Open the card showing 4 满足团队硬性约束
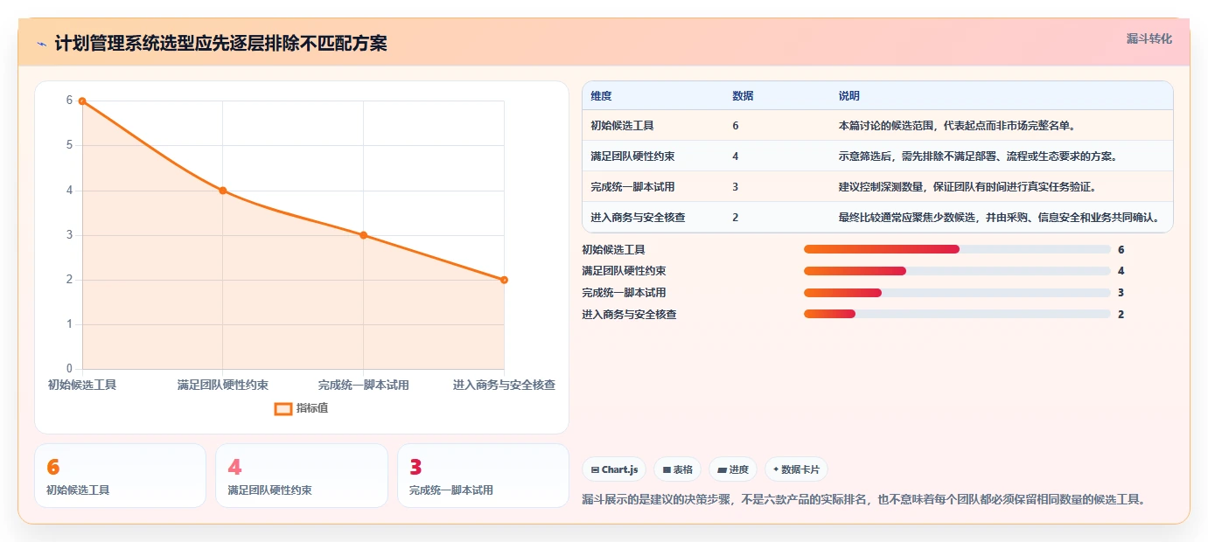 pos(302,476)
